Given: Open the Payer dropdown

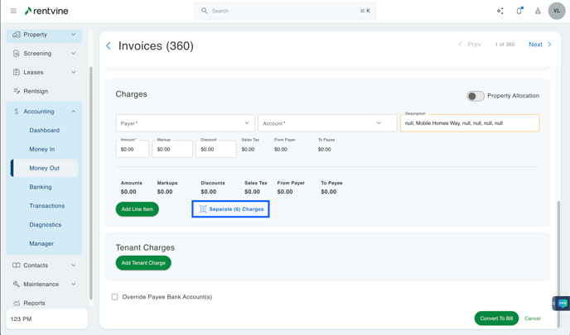Looking at the screenshot, I should (185, 123).
